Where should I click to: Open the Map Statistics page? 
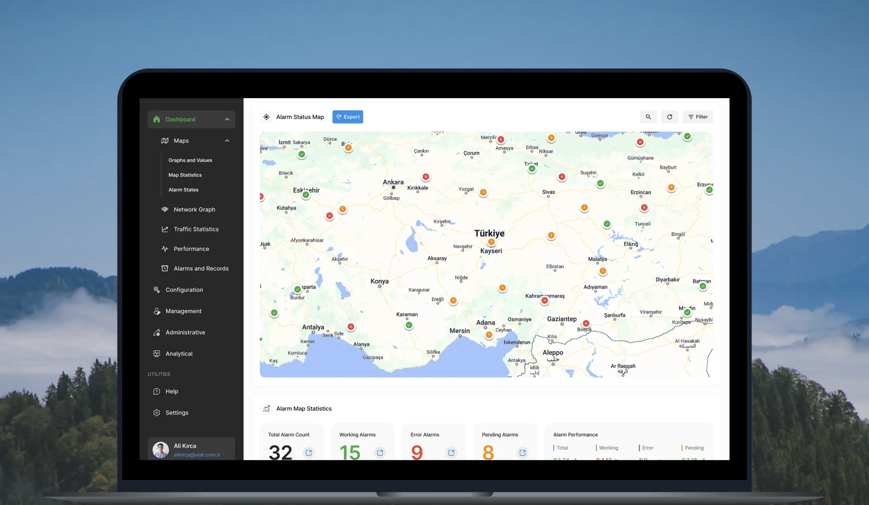click(185, 175)
